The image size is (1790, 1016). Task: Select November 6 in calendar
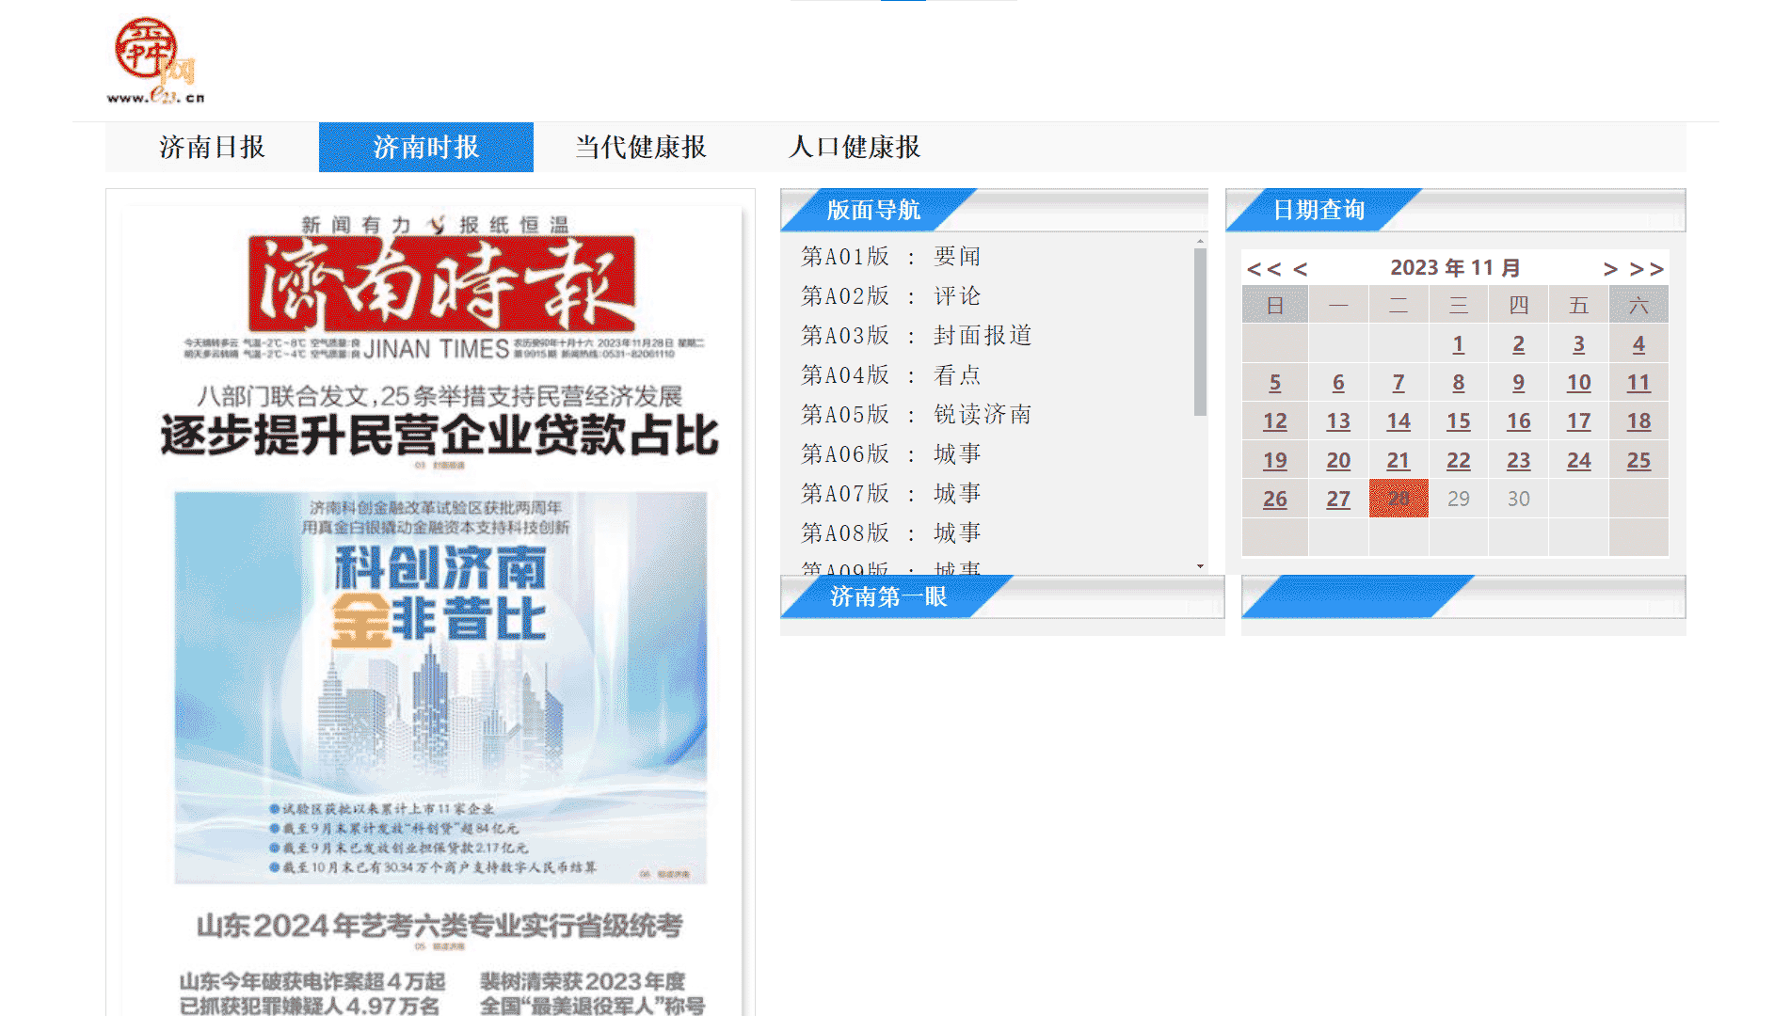click(1338, 383)
